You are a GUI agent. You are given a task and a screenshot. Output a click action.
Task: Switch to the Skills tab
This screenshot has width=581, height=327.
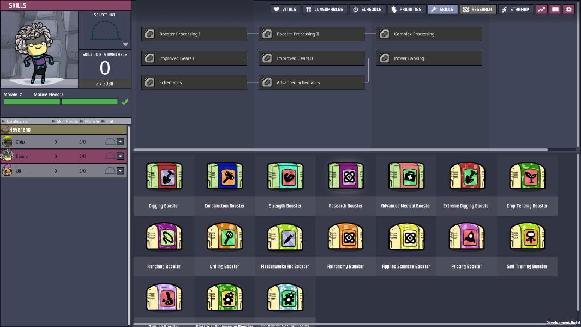[x=443, y=9]
